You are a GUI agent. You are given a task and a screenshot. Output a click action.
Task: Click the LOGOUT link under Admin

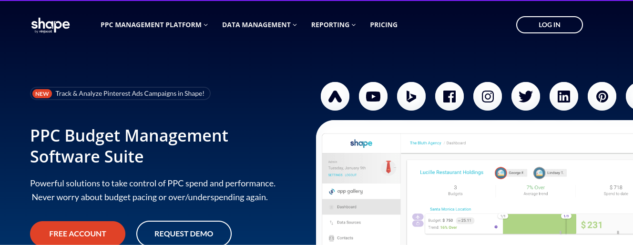[351, 175]
